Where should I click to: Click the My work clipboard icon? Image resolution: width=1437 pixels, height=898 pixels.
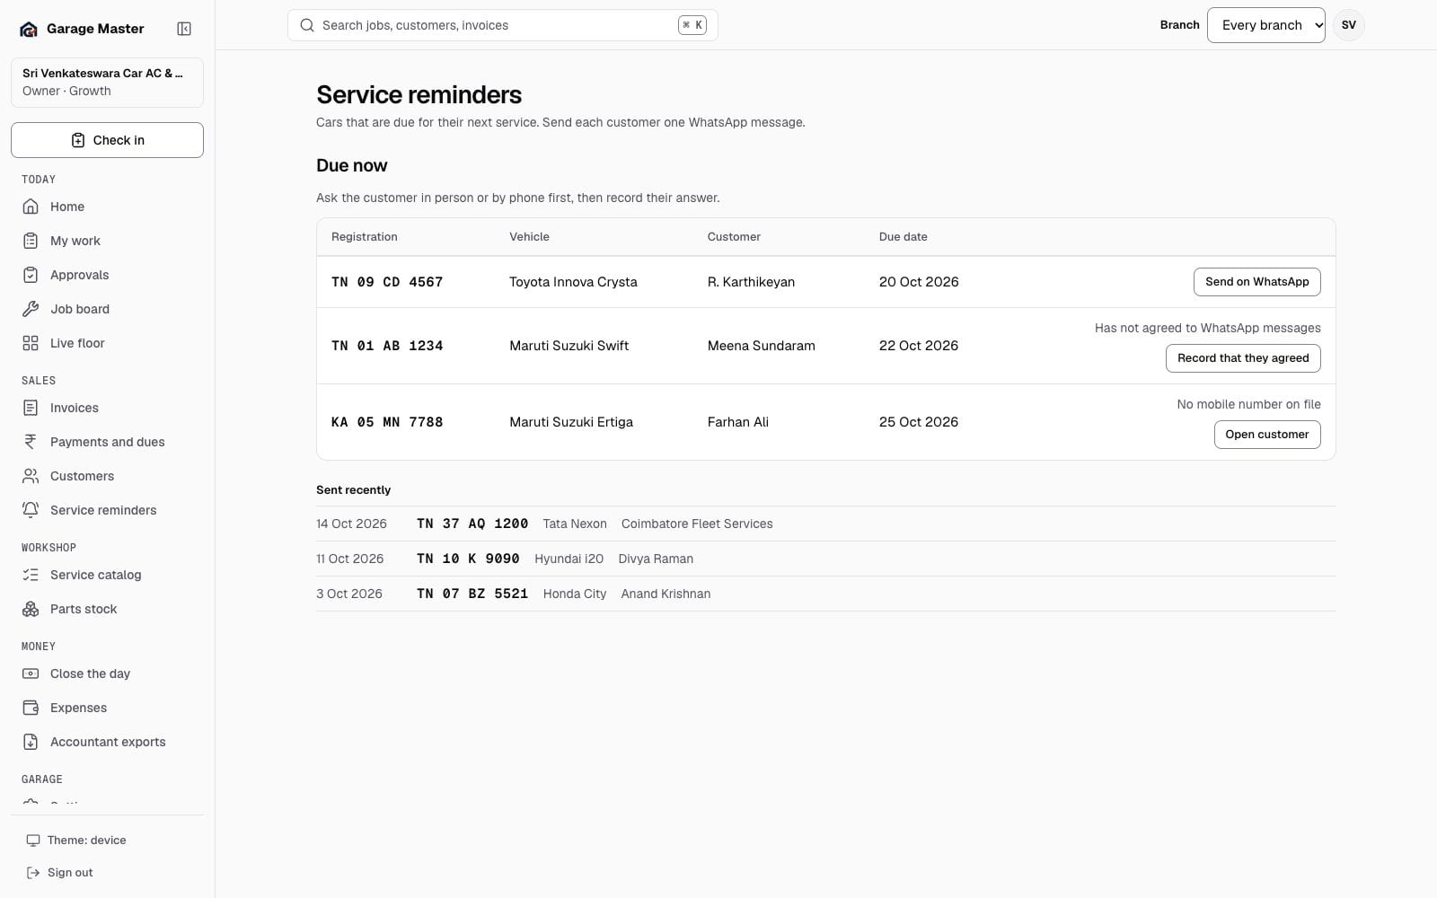tap(31, 241)
